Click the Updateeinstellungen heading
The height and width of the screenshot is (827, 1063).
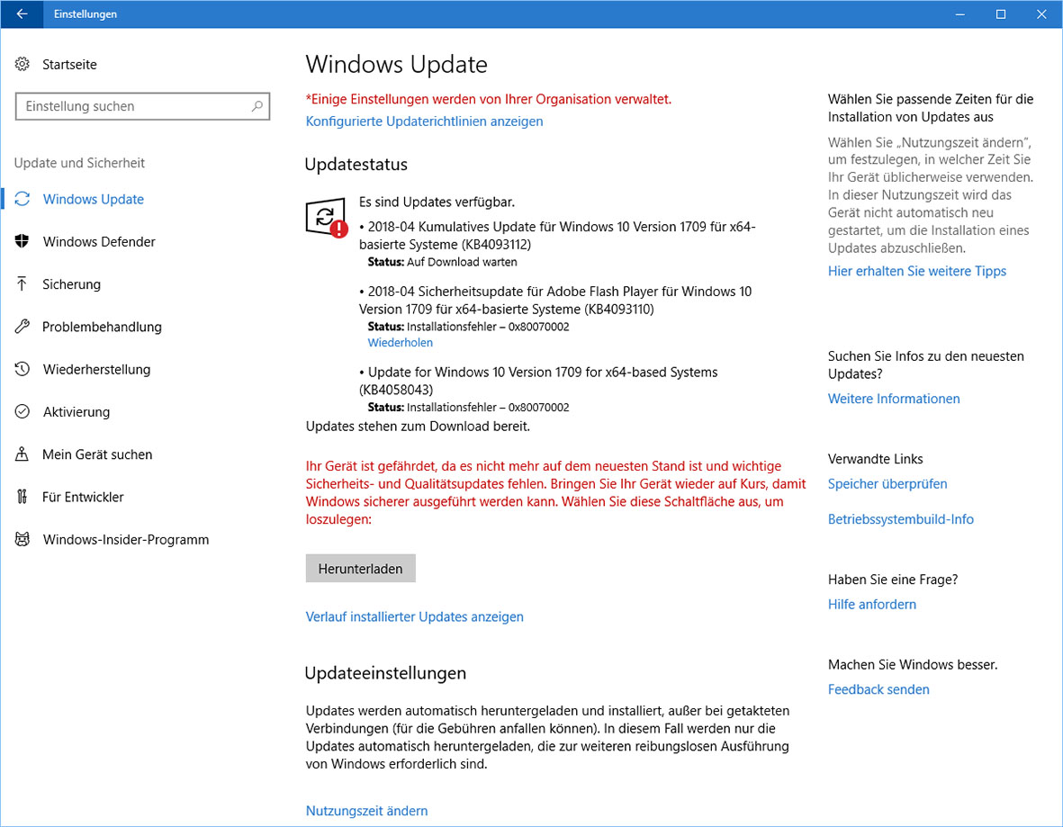tap(385, 673)
